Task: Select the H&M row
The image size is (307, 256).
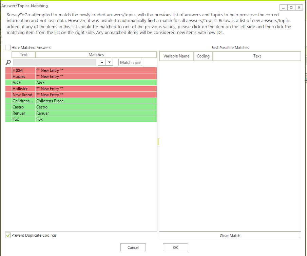Action: click(x=81, y=70)
